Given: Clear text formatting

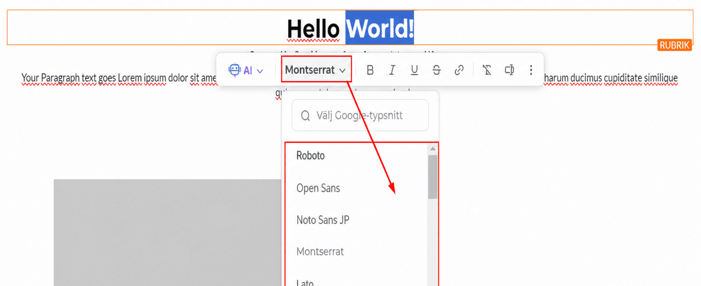Looking at the screenshot, I should (x=487, y=70).
